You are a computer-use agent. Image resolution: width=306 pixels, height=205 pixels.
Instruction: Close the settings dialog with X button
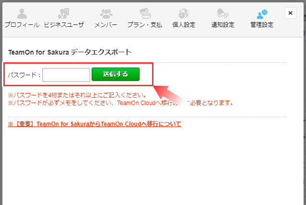click(x=290, y=13)
